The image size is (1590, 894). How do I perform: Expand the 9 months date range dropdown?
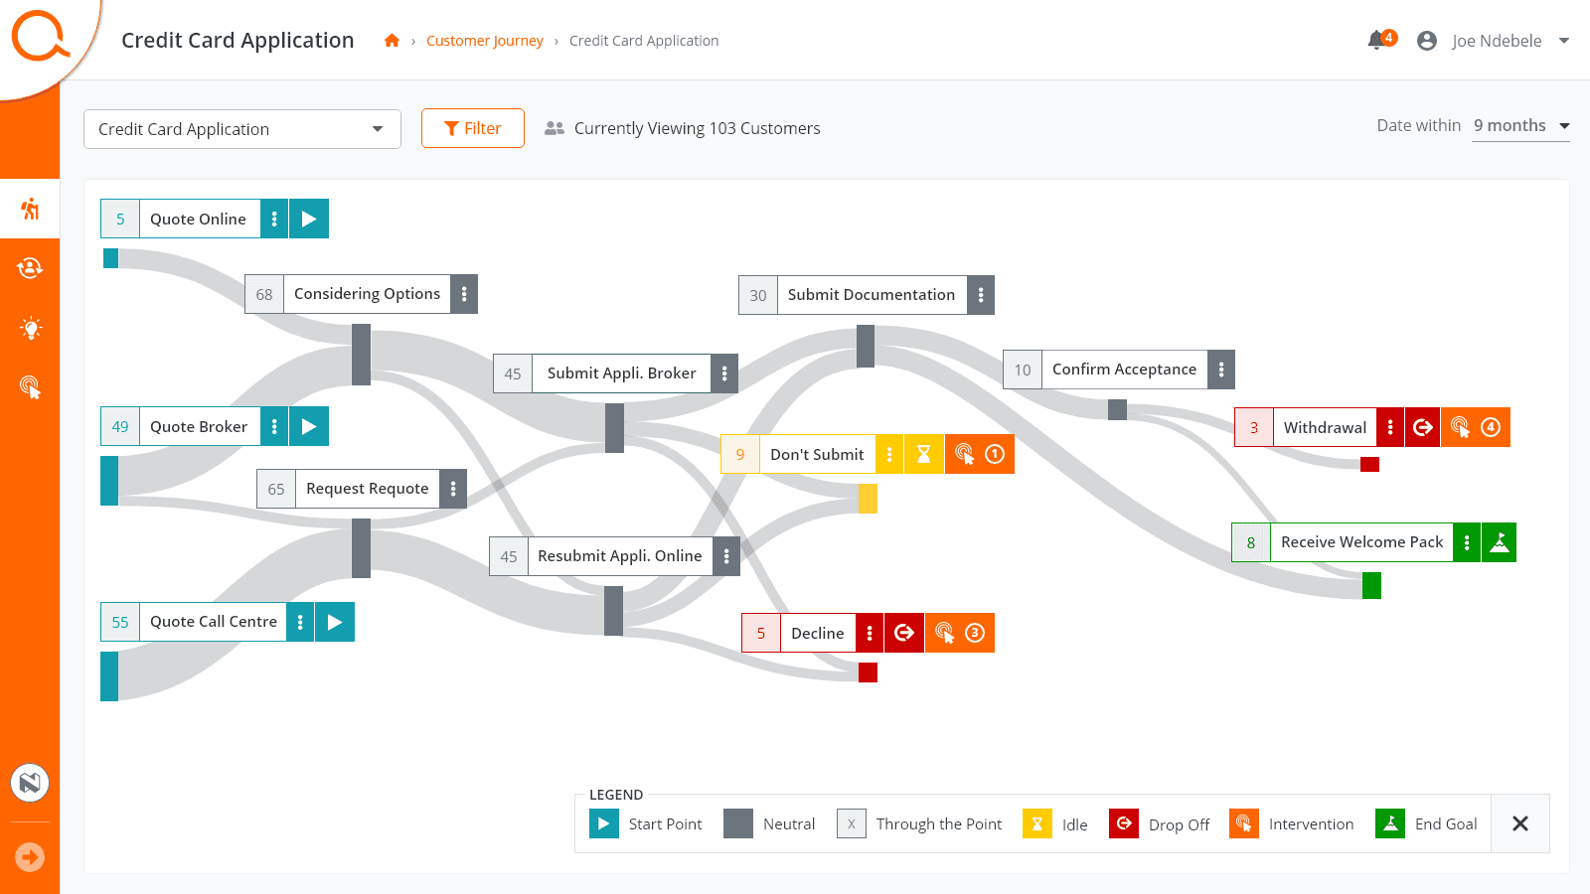(x=1520, y=126)
